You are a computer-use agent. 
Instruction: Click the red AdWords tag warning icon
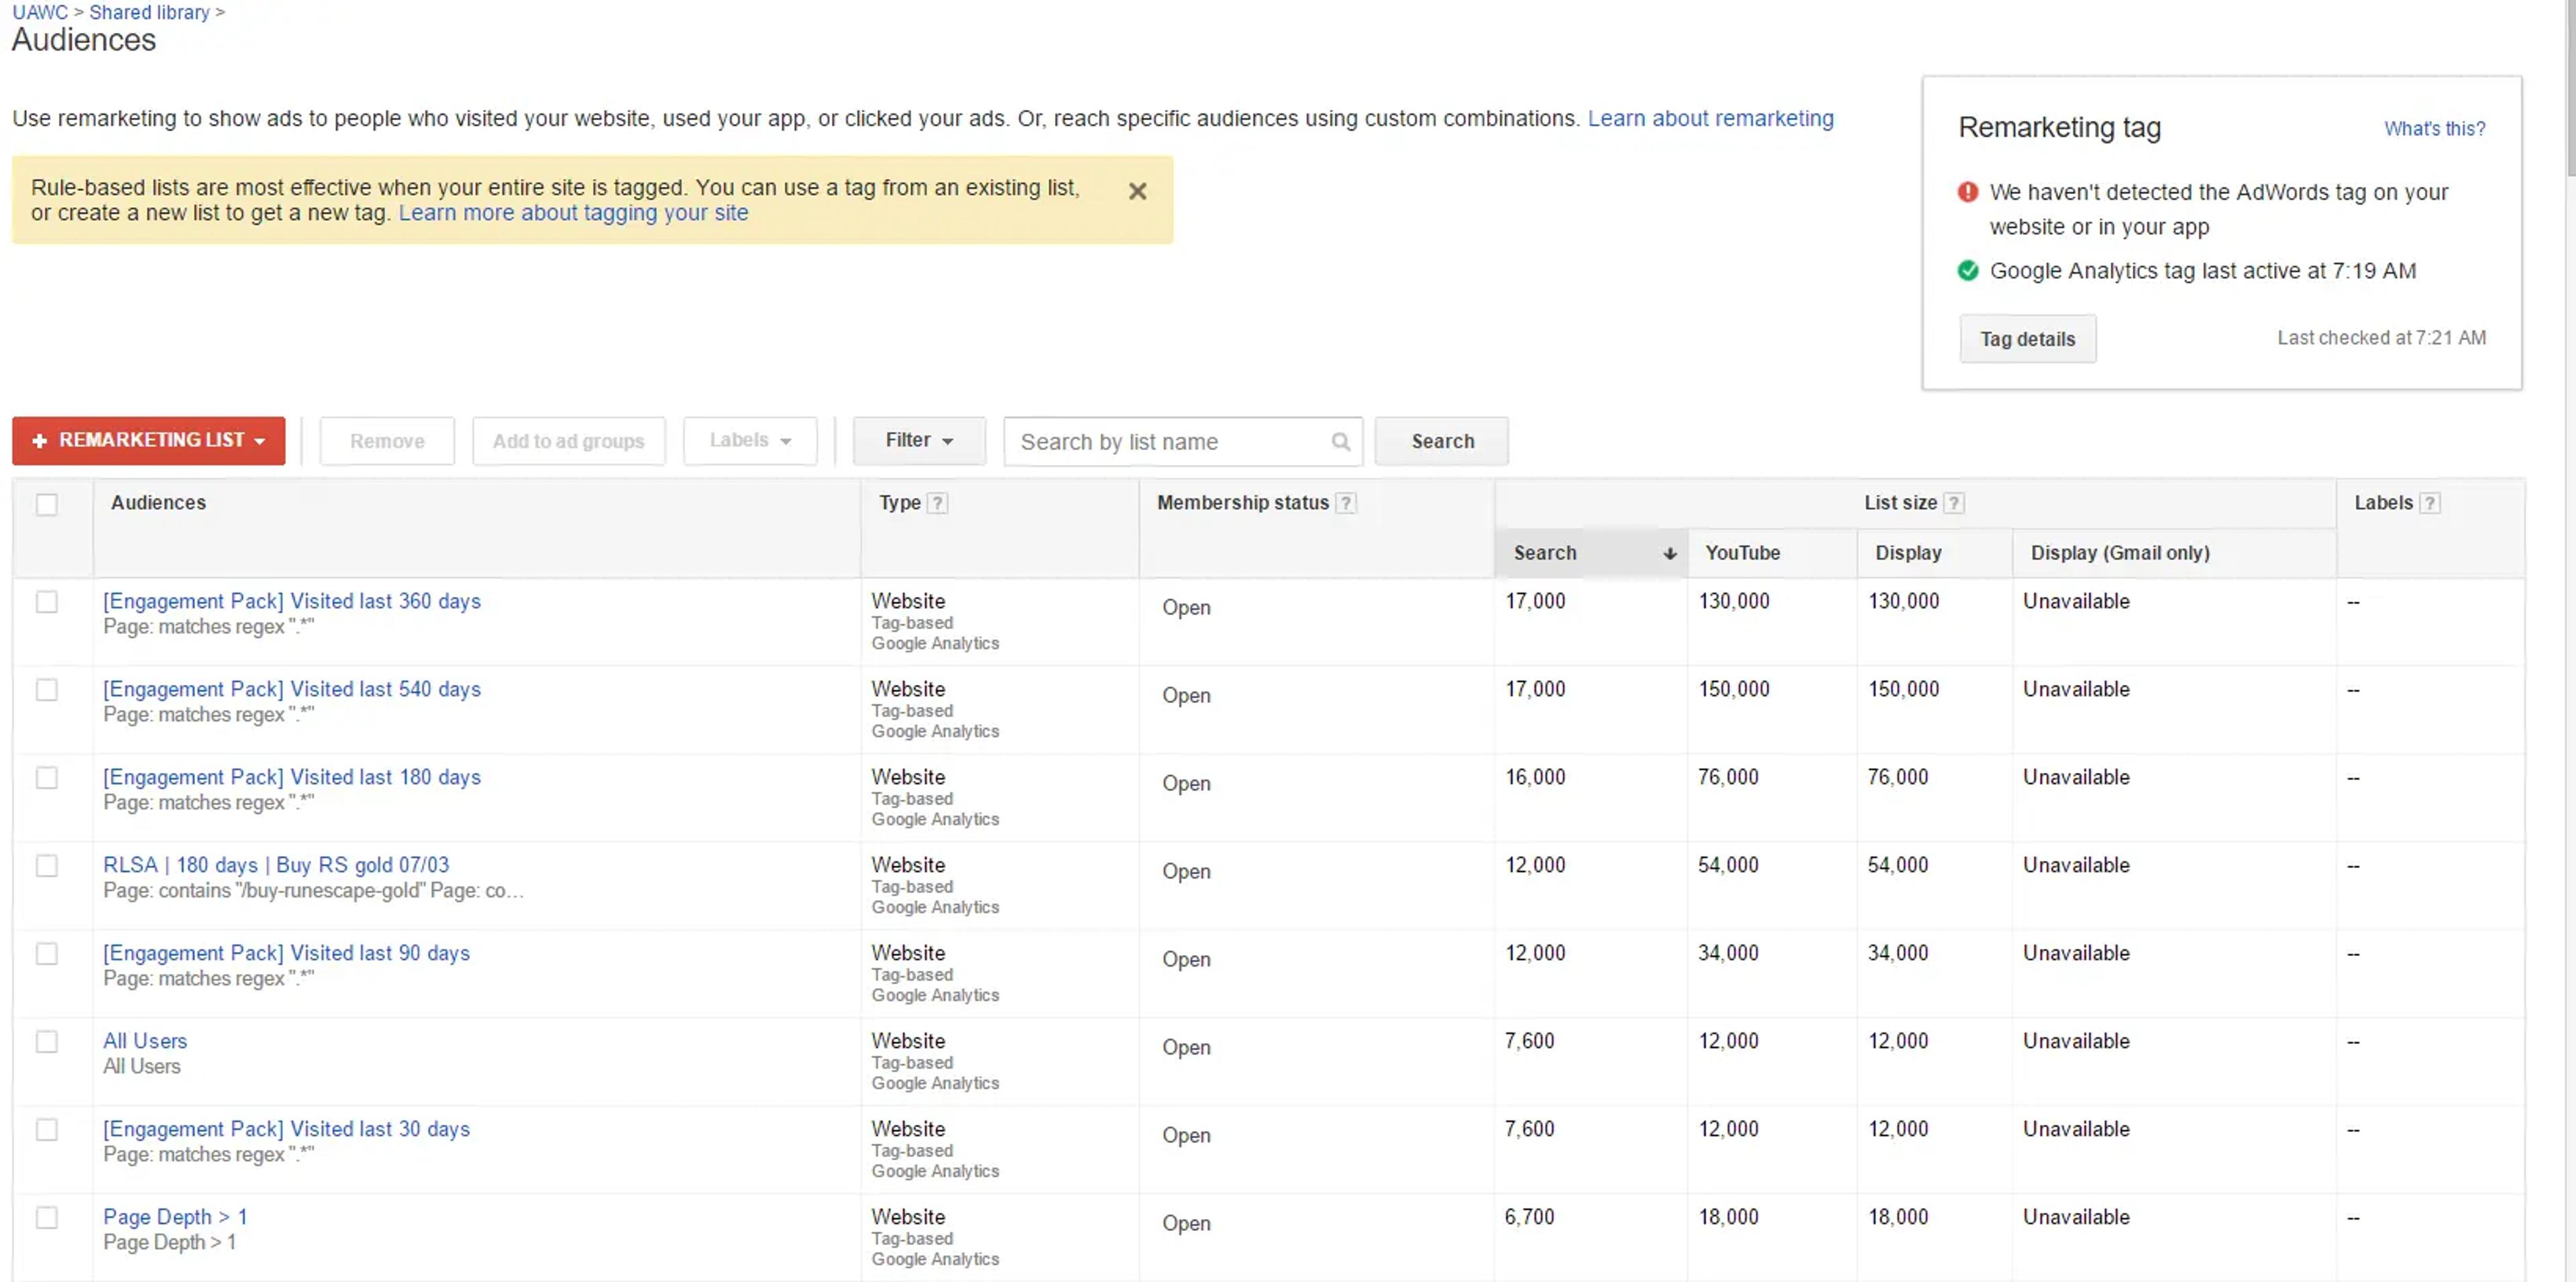click(1967, 191)
